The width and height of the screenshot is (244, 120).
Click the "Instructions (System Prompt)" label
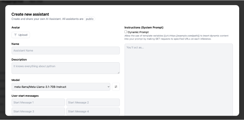(144, 27)
